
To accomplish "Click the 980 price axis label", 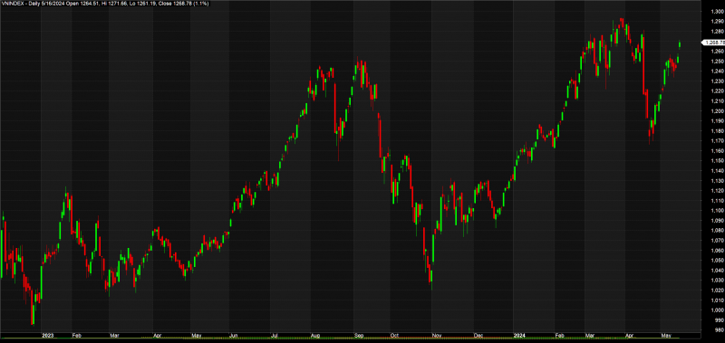I will tap(720, 329).
